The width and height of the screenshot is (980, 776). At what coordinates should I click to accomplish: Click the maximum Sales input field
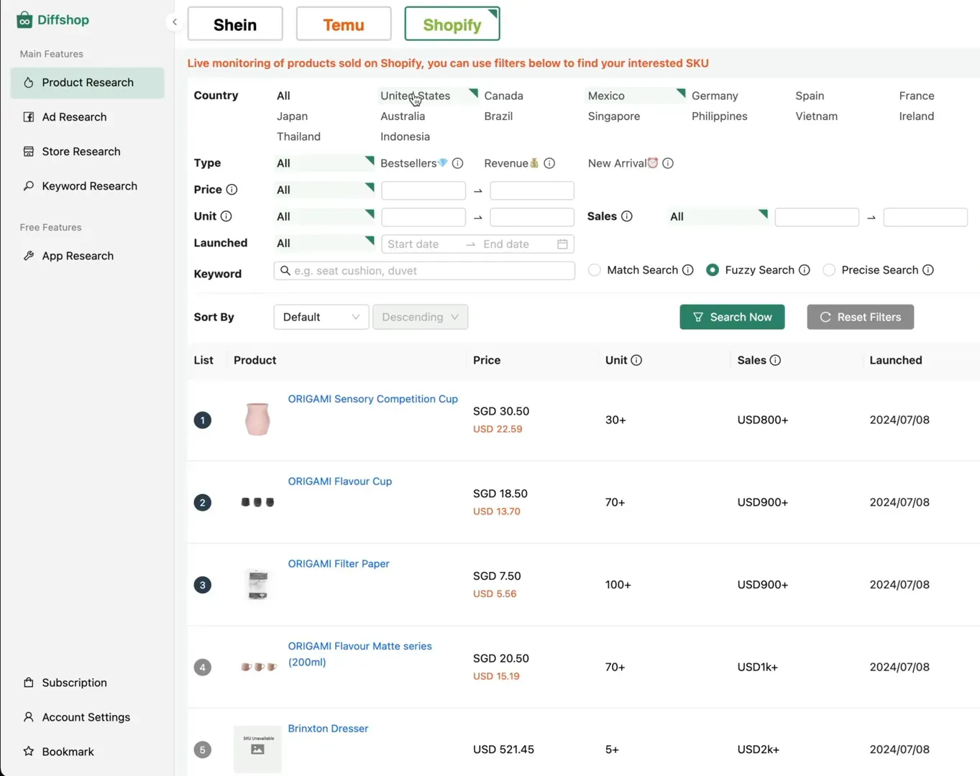click(x=925, y=217)
